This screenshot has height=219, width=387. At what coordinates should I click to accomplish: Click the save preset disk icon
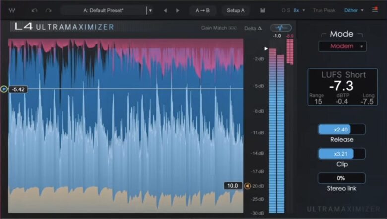pos(262,10)
